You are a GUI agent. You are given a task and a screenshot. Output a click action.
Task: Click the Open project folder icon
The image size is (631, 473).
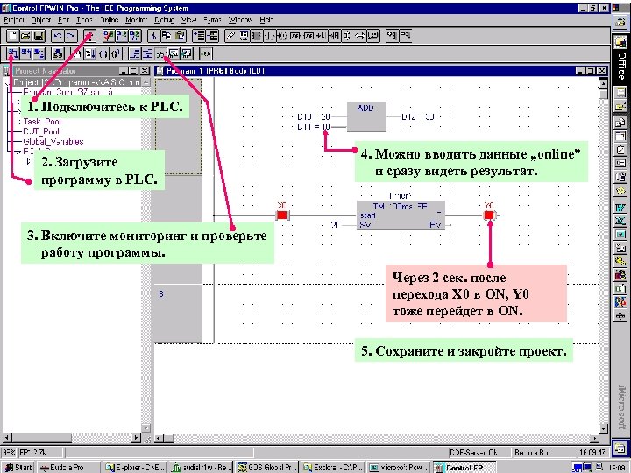[x=25, y=36]
